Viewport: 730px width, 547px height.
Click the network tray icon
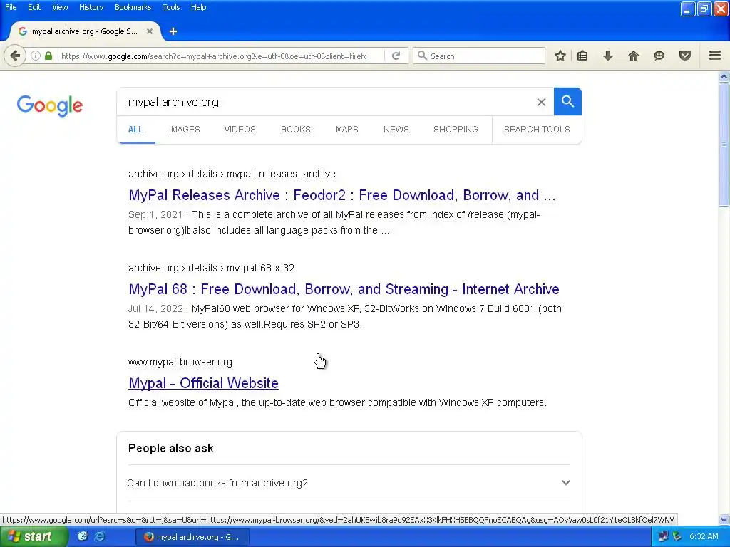(x=664, y=536)
